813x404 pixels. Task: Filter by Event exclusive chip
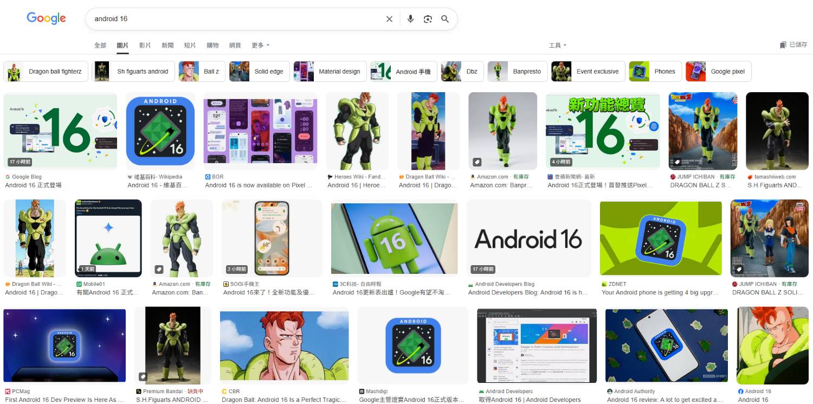point(588,72)
